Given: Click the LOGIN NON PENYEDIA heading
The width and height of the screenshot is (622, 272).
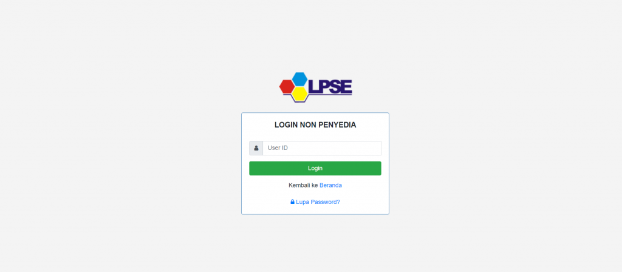Looking at the screenshot, I should coord(315,125).
